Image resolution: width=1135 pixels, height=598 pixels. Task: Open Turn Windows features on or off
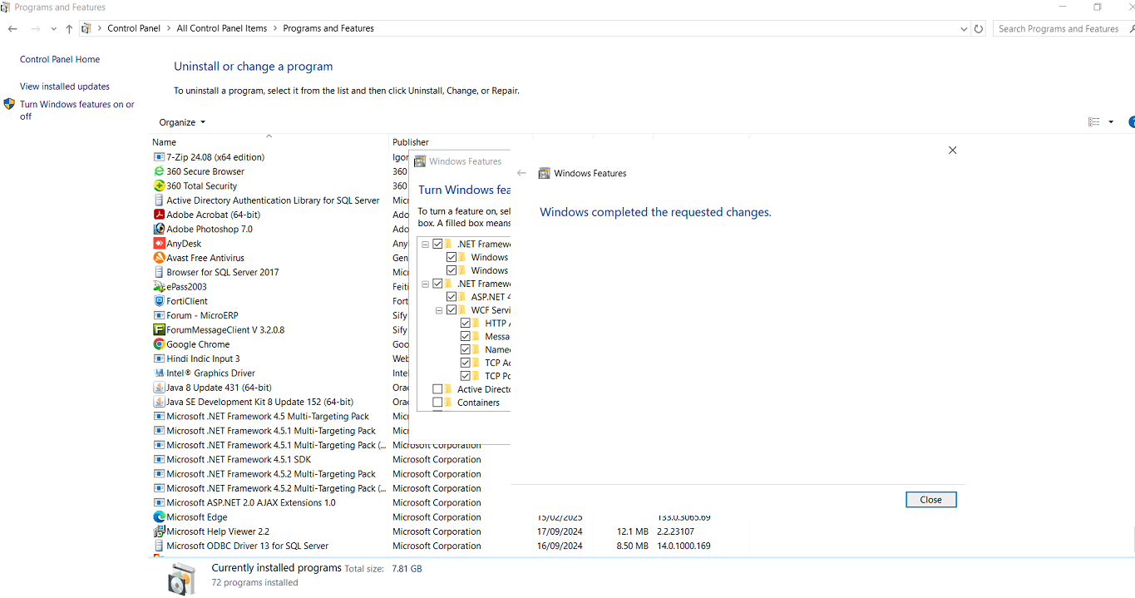click(76, 110)
